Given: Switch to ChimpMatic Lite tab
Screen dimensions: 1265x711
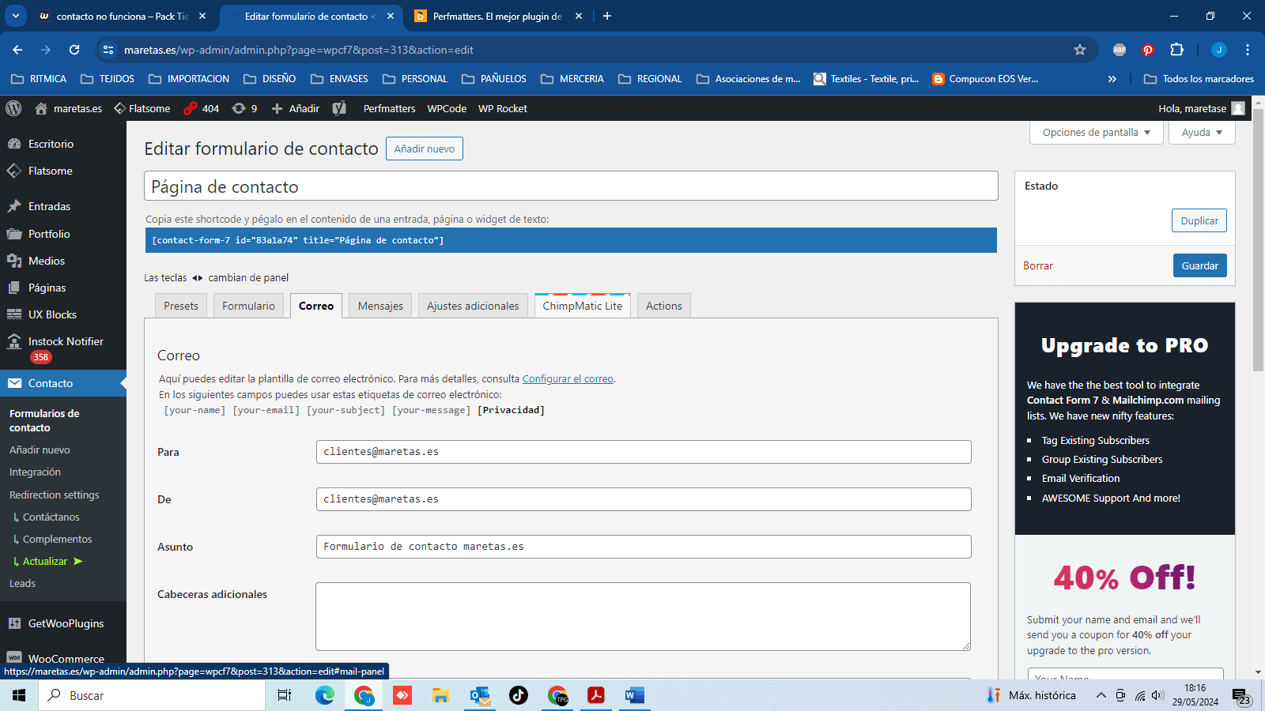Looking at the screenshot, I should pos(583,306).
